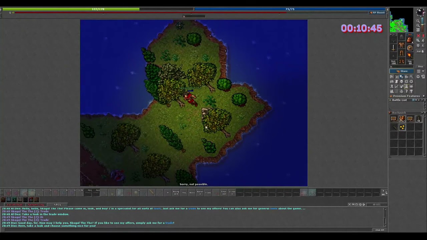Viewport: 427px width, 240px height.
Task: Center the minimap on the player
Action: (418, 30)
